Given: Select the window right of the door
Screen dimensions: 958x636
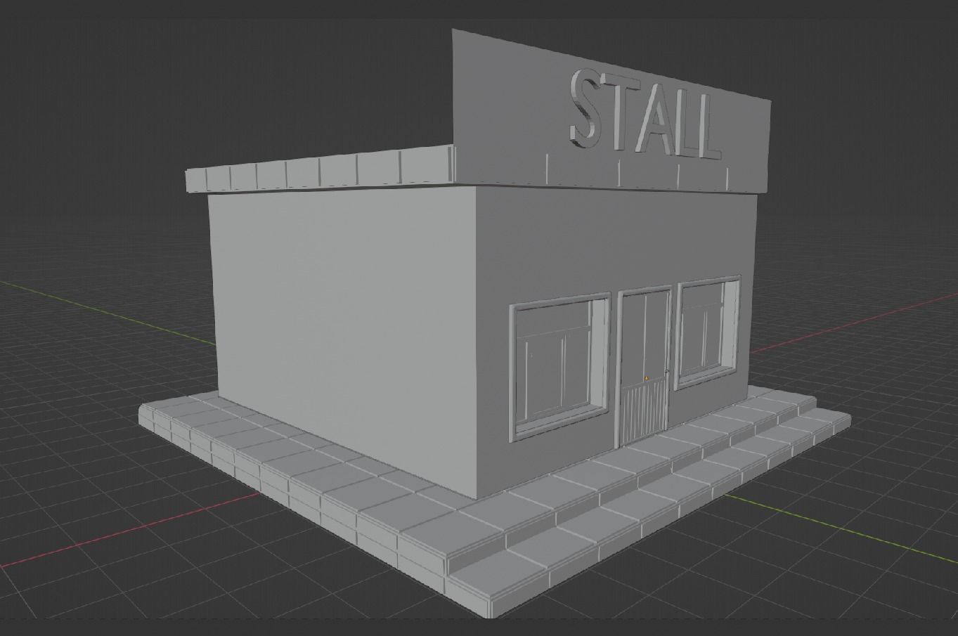Looking at the screenshot, I should pyautogui.click(x=708, y=332).
